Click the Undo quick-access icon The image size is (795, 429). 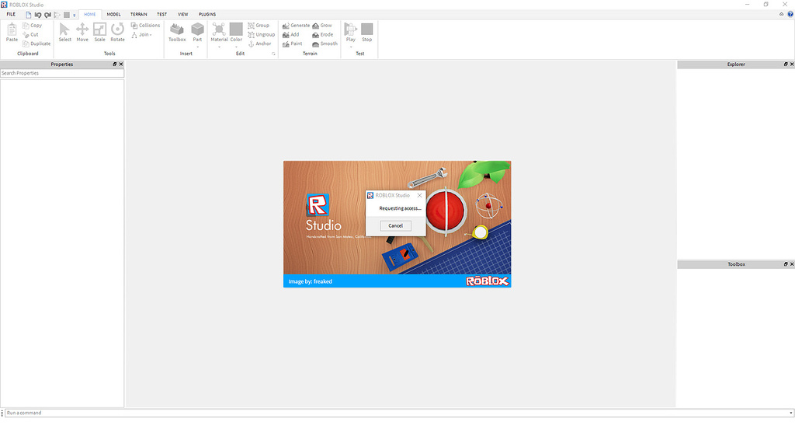click(38, 15)
